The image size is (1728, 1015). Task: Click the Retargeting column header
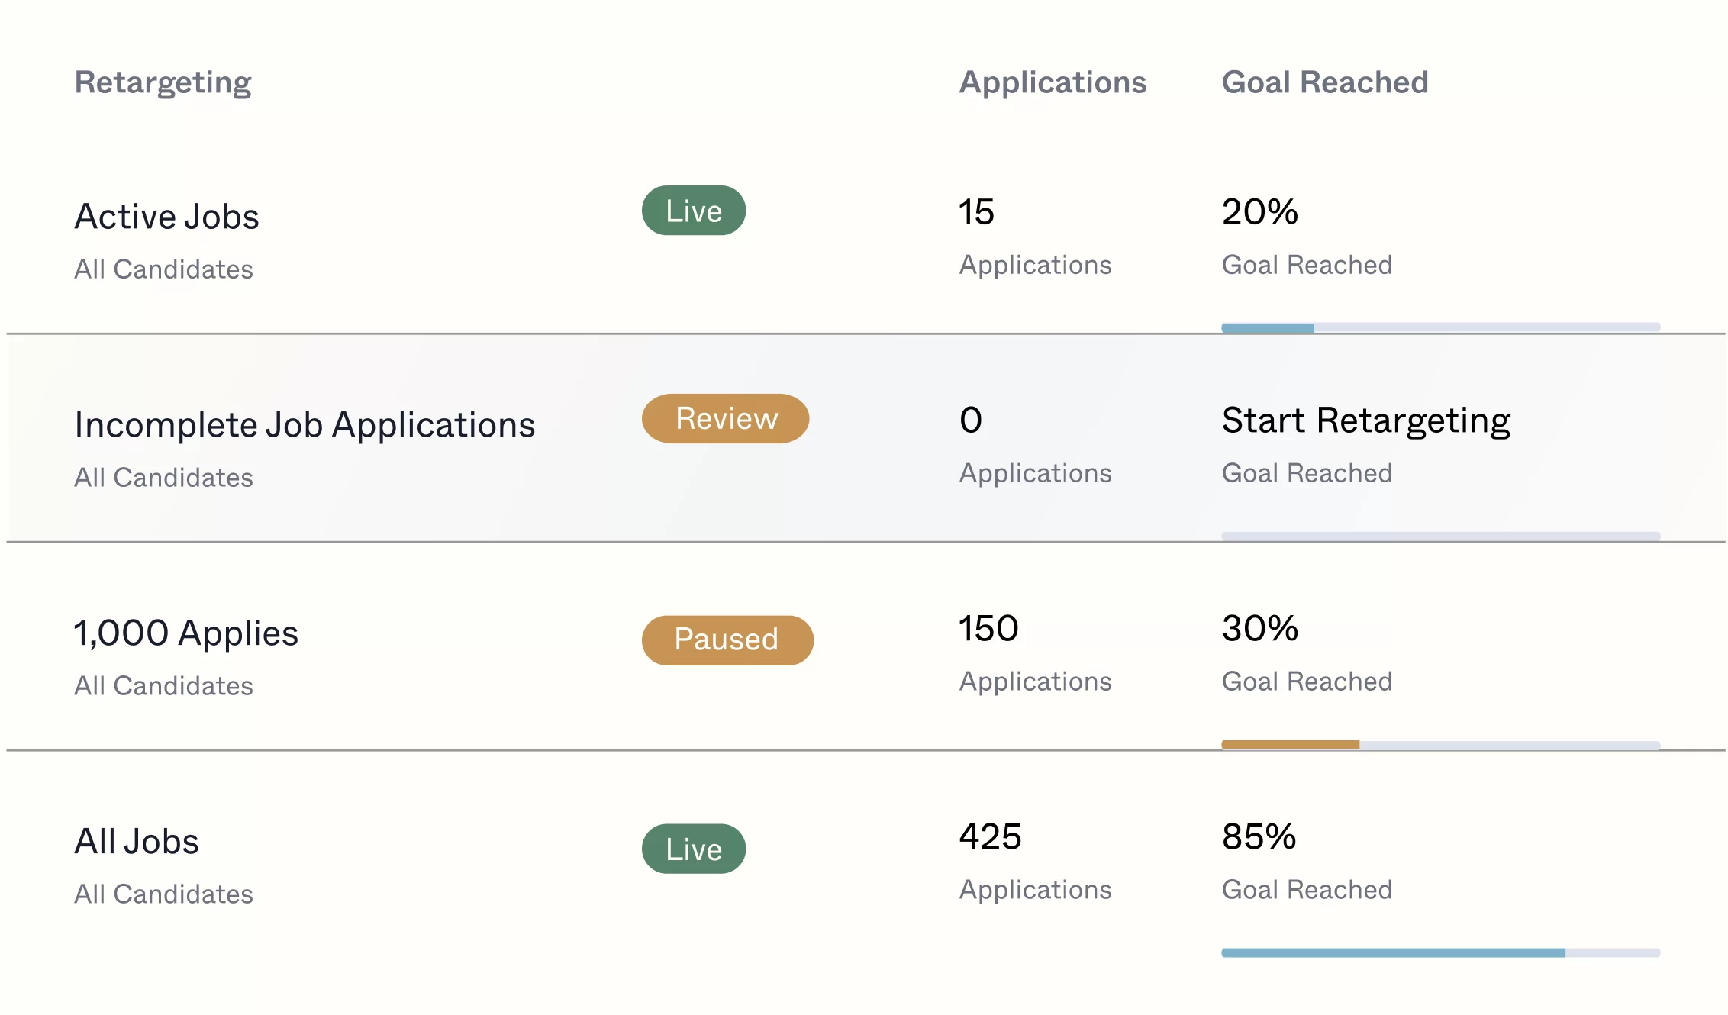pos(163,82)
